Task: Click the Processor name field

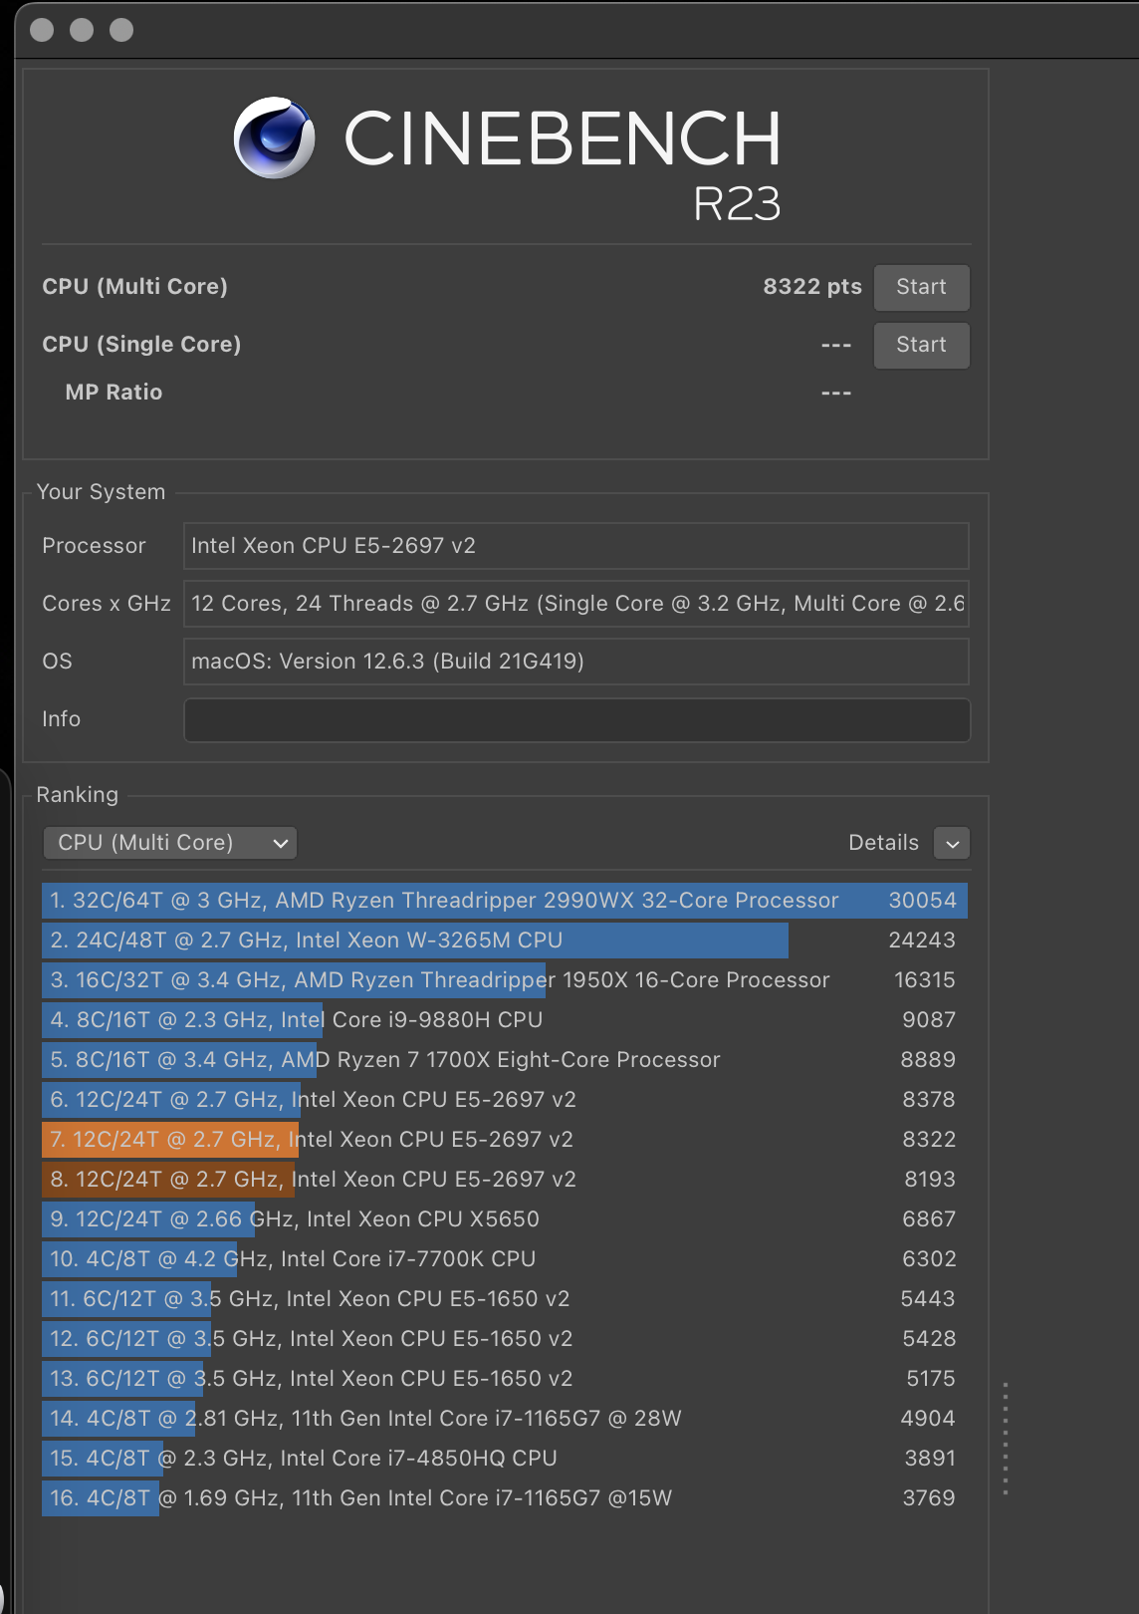Action: (x=575, y=546)
